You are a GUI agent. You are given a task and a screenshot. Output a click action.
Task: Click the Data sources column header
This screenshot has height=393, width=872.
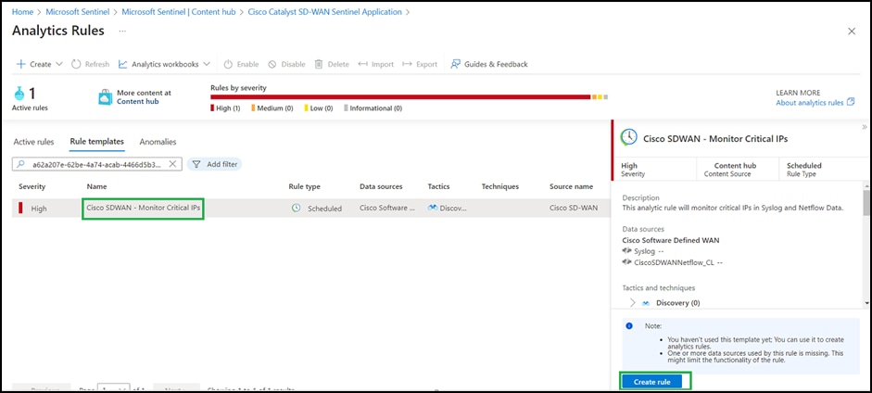pos(381,187)
